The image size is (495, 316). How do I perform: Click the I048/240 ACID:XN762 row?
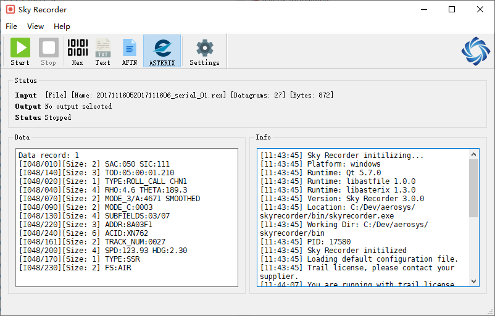[83, 233]
